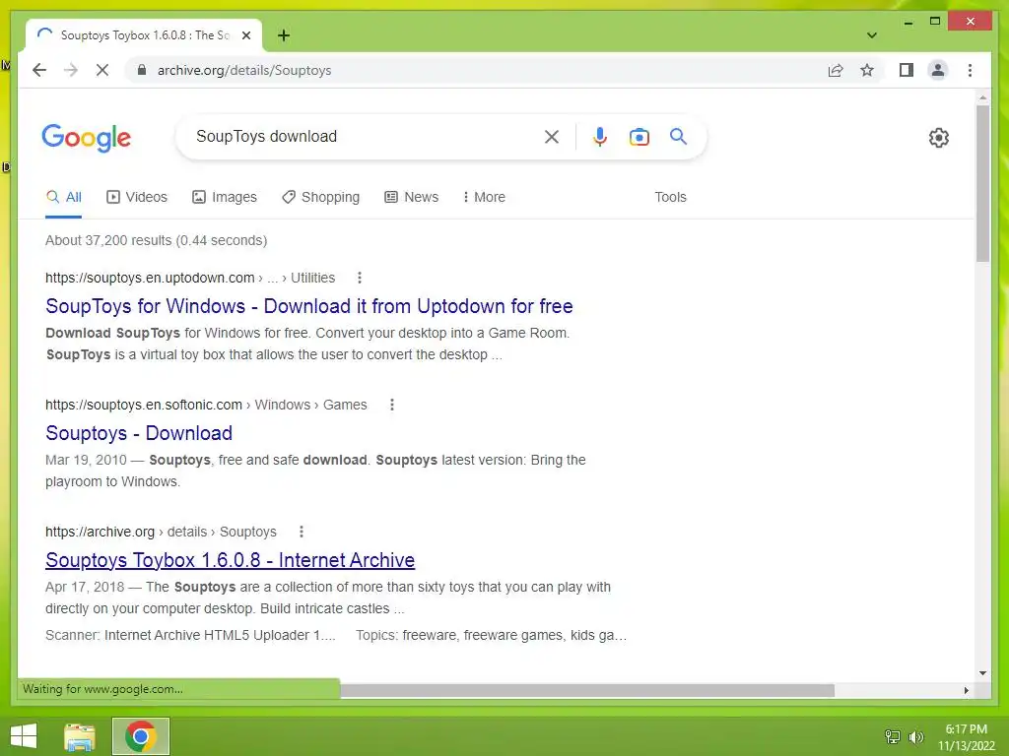The image size is (1009, 756).
Task: Open a new browser tab
Action: 284,35
